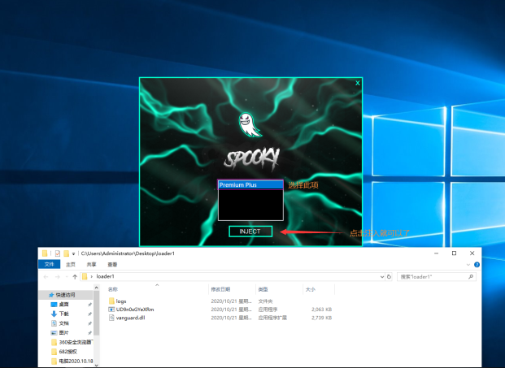Open the 主页 ribbon tab
505x368 pixels.
point(71,264)
